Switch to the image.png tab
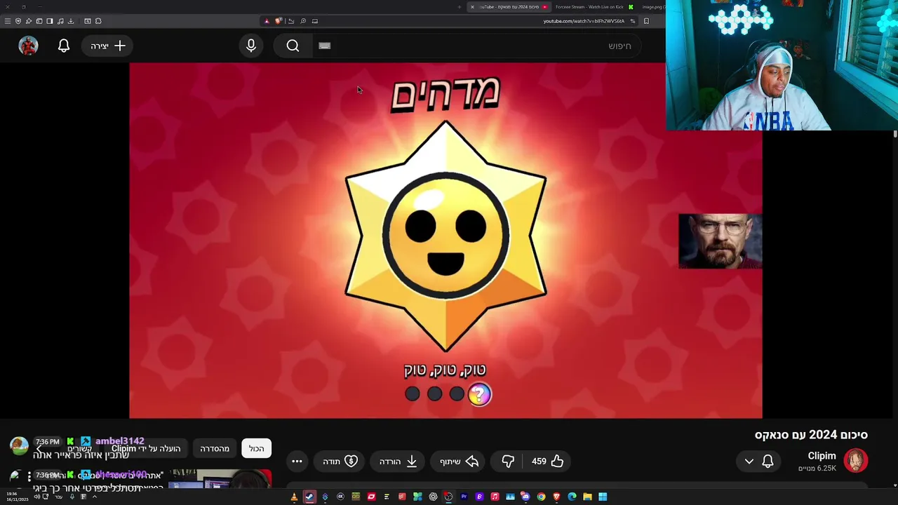 pyautogui.click(x=652, y=7)
